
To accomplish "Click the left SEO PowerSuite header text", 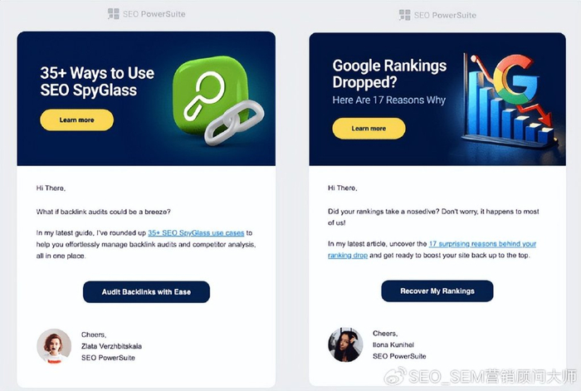I will point(154,14).
